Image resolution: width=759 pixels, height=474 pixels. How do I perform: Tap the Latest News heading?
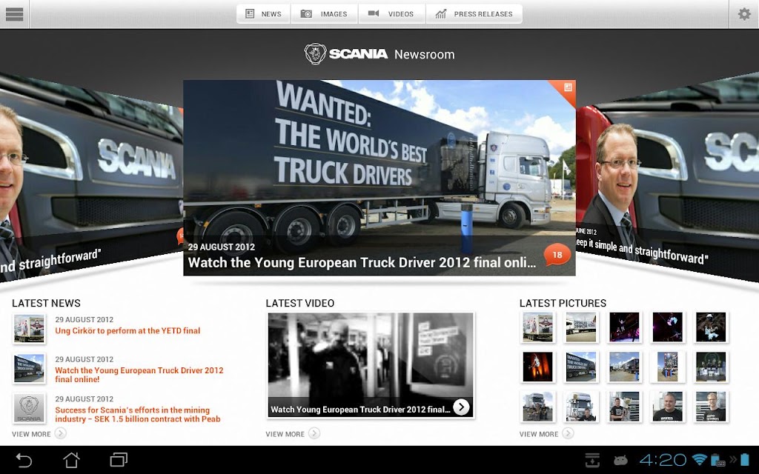pos(46,303)
